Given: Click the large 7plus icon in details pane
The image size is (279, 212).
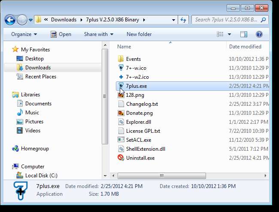Looking at the screenshot, I should tap(21, 191).
